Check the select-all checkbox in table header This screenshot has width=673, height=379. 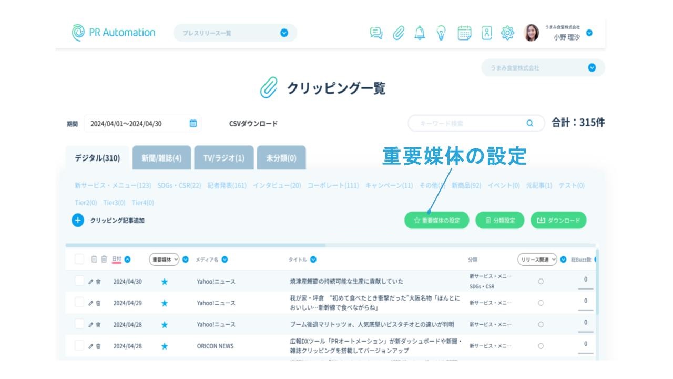(79, 259)
